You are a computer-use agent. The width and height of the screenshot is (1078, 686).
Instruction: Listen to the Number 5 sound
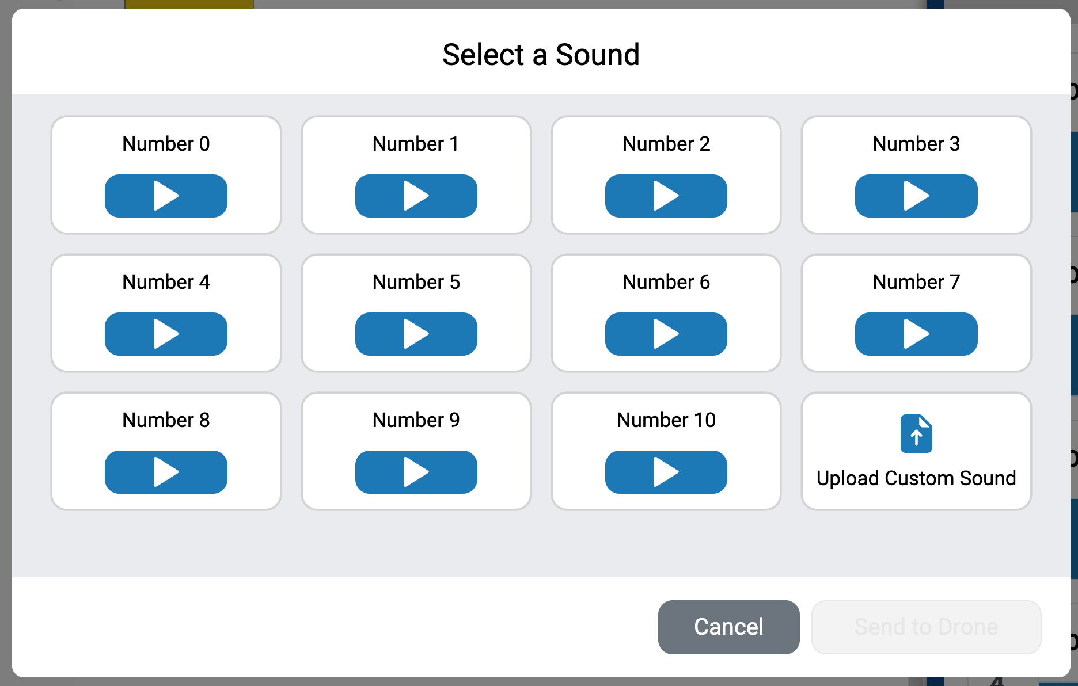click(416, 334)
